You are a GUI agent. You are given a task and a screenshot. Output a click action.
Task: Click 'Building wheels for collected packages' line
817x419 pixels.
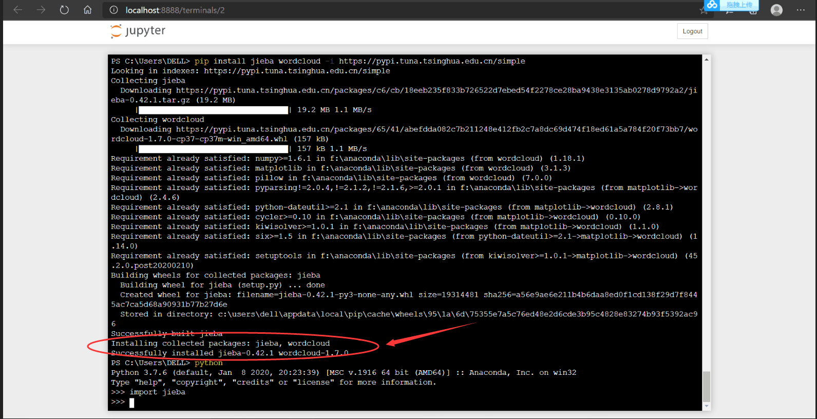click(216, 276)
